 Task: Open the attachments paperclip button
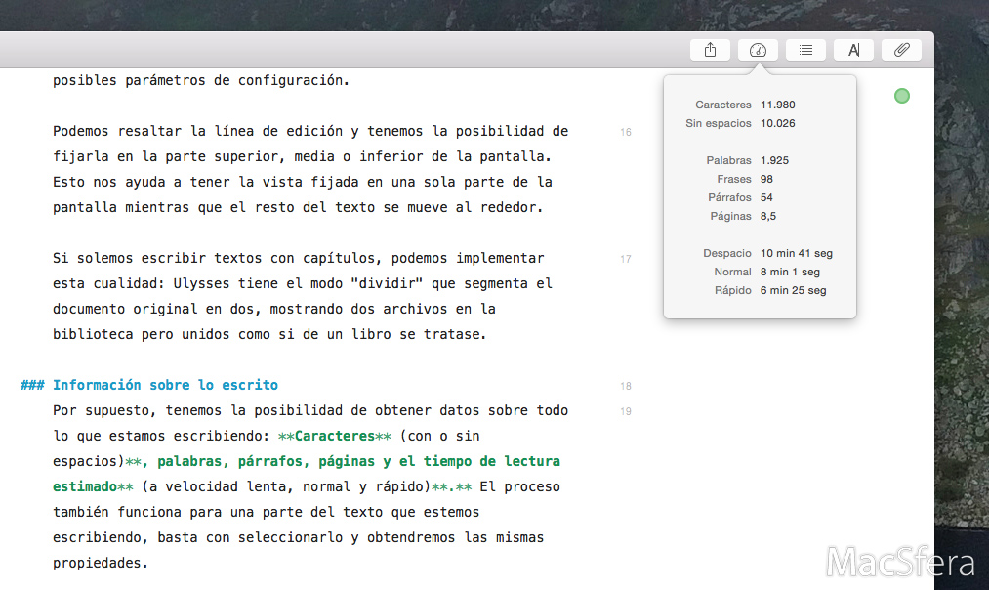click(x=901, y=50)
